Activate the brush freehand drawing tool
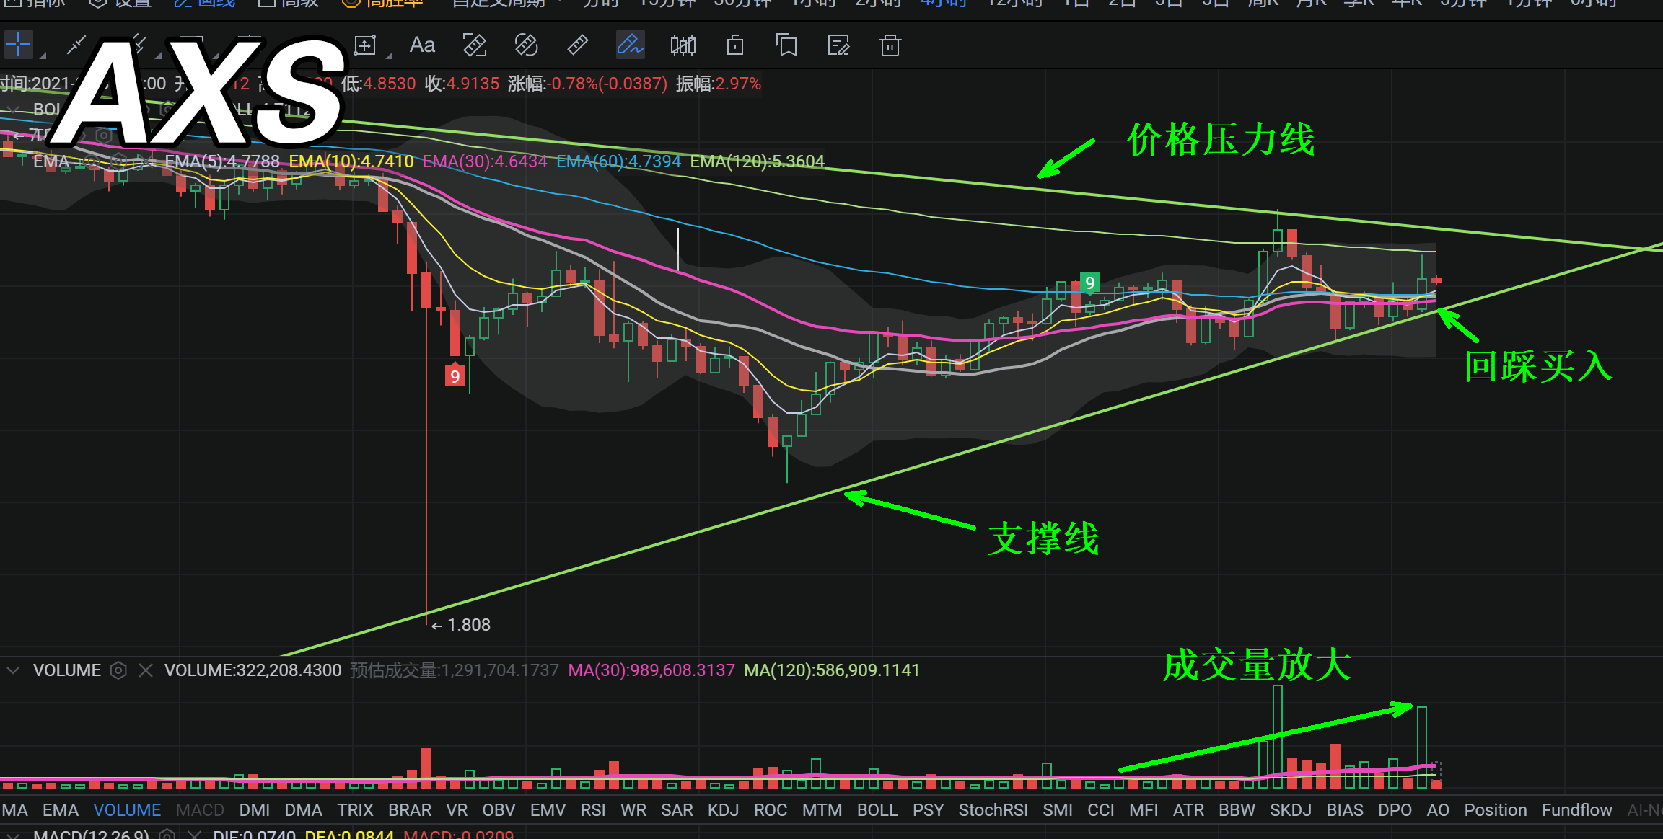The image size is (1663, 839). point(630,45)
